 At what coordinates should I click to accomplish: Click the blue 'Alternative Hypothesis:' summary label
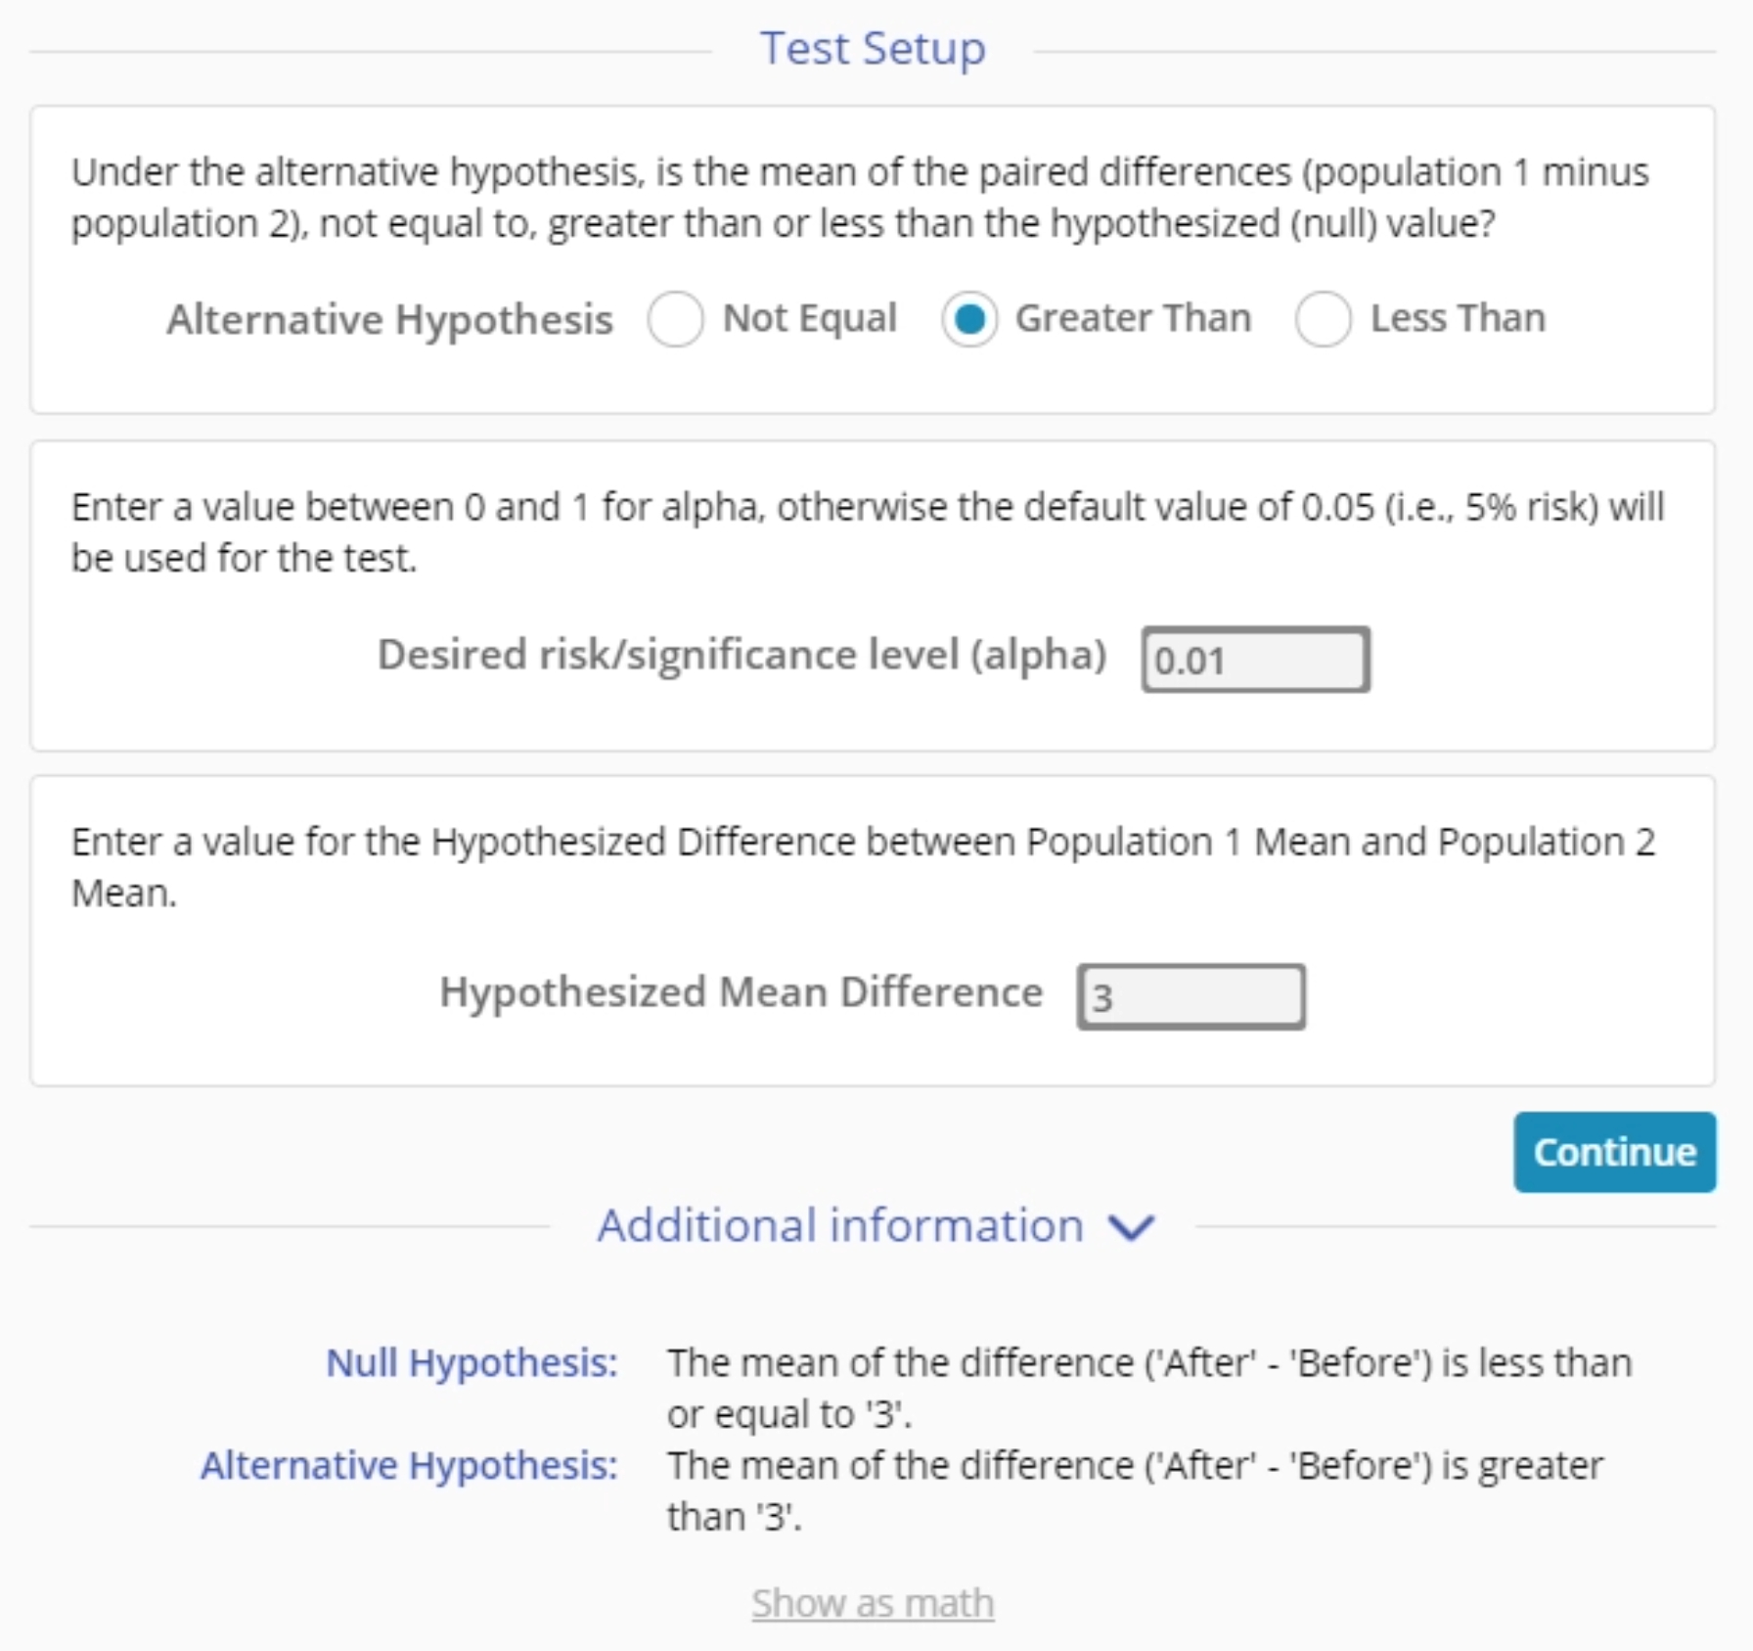pyautogui.click(x=409, y=1465)
